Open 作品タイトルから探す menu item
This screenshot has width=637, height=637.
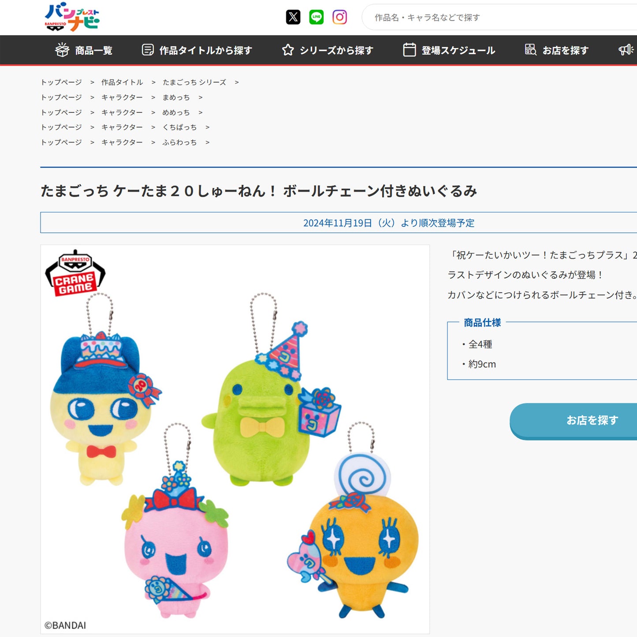pyautogui.click(x=197, y=50)
